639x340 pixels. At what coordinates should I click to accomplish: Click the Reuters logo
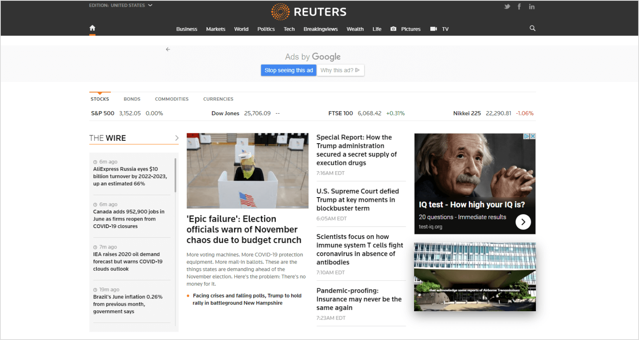309,12
